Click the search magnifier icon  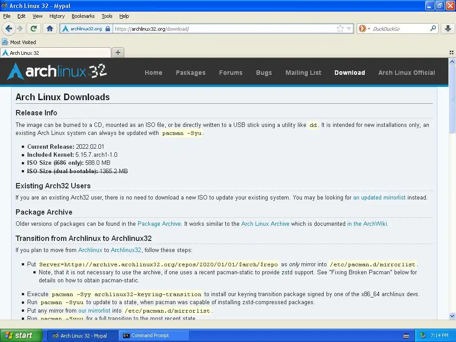pos(433,28)
